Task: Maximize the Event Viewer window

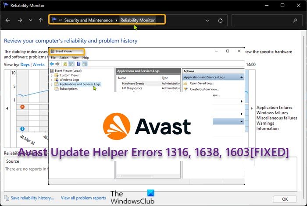Action: [x=228, y=51]
